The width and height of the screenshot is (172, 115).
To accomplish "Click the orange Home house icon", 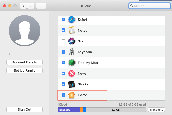I will coord(72,95).
